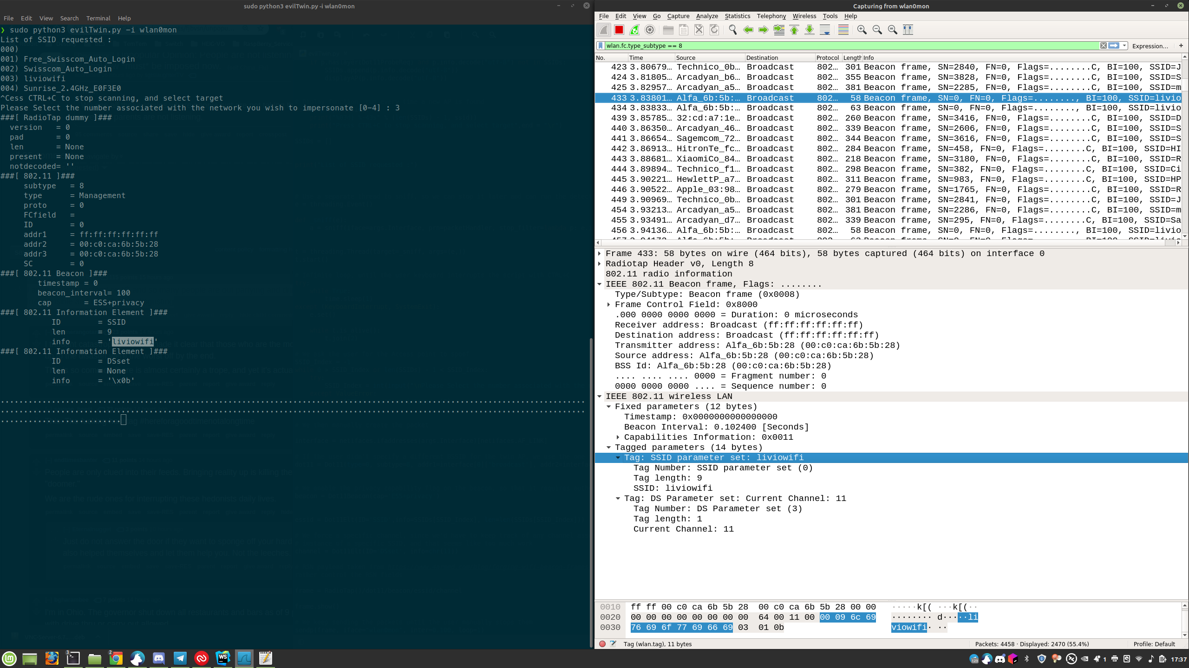Zoom in on packet text
The height and width of the screenshot is (668, 1189).
862,30
